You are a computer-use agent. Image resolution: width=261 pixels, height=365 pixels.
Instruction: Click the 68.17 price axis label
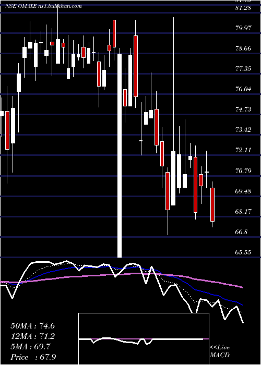click(x=243, y=212)
